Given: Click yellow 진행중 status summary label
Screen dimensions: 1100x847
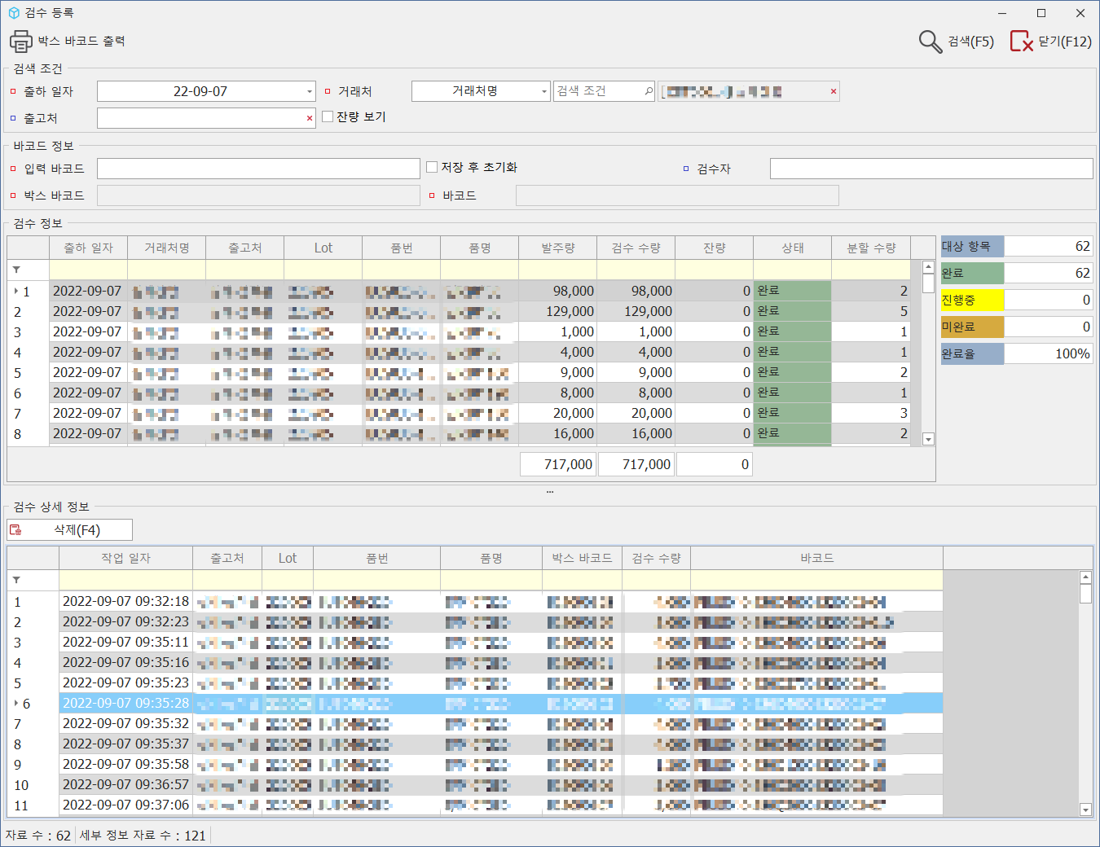Looking at the screenshot, I should 972,300.
